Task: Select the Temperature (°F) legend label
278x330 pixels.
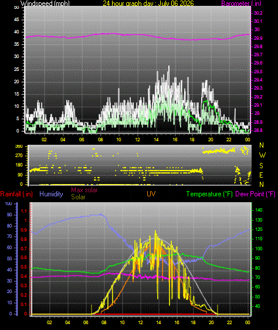Action: pos(209,194)
